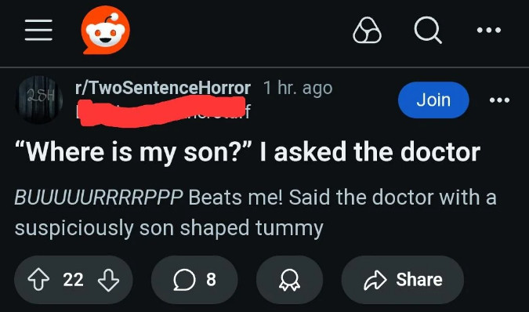The width and height of the screenshot is (529, 312).
Task: Open comments via the speech bubble icon
Action: coord(184,280)
